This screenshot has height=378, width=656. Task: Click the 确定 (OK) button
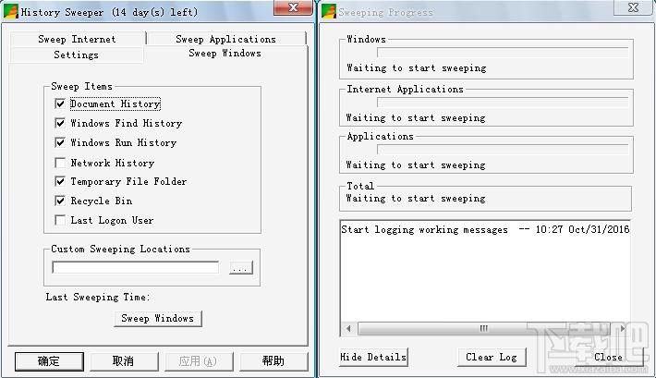(x=49, y=361)
